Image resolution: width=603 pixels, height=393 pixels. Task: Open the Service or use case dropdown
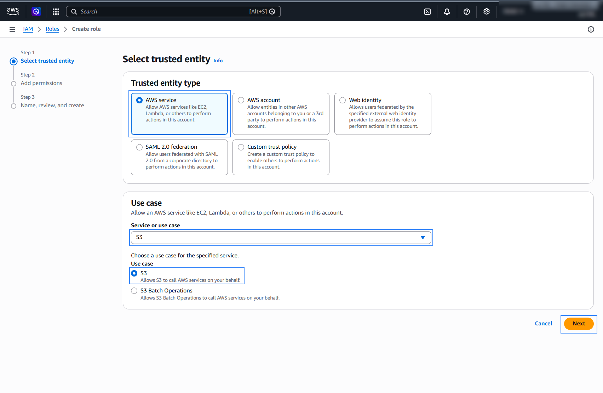coord(281,237)
